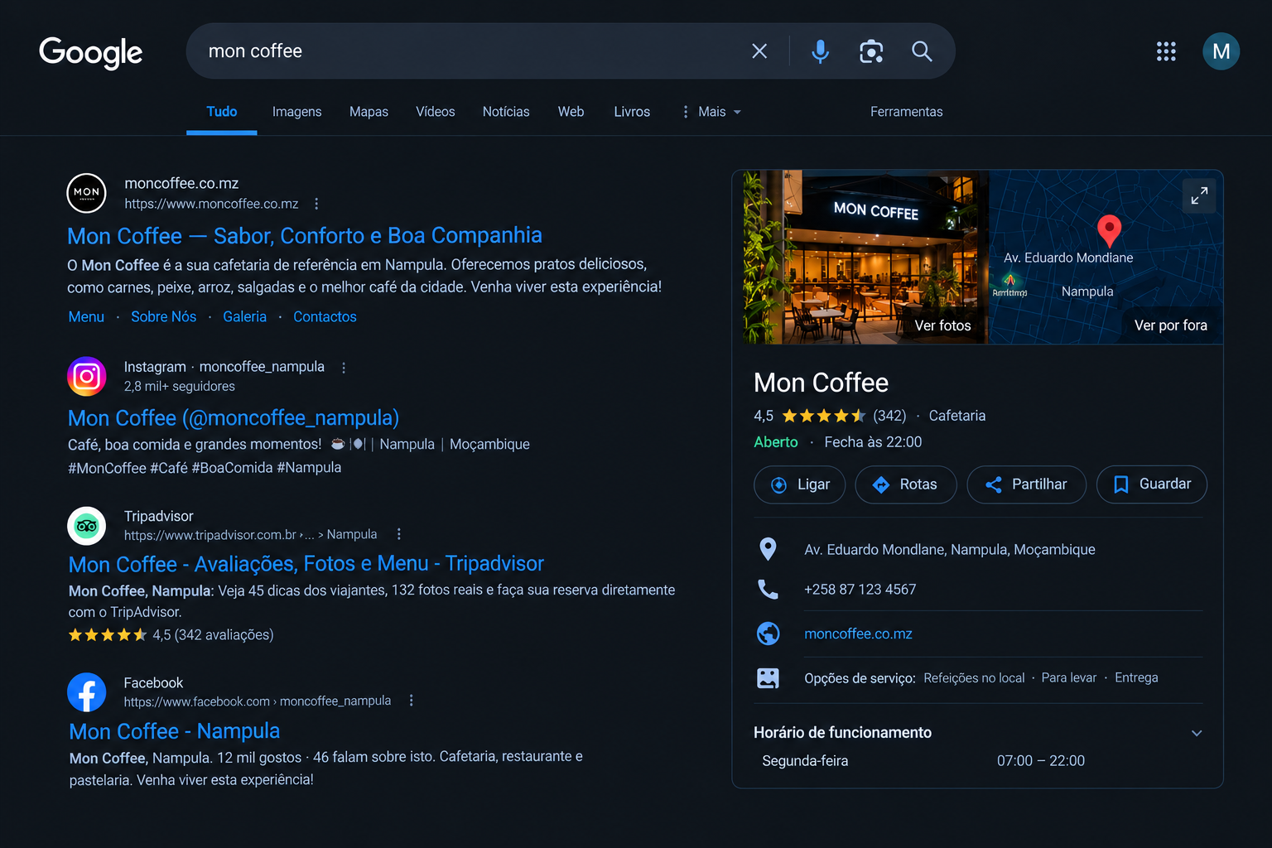Open the Web tab

[x=571, y=112]
